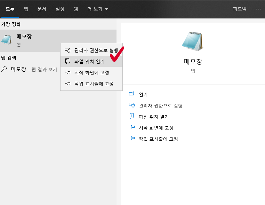Click the blue pin icon beside 작업 표시줄에 고정
The image size is (265, 205).
(132, 138)
